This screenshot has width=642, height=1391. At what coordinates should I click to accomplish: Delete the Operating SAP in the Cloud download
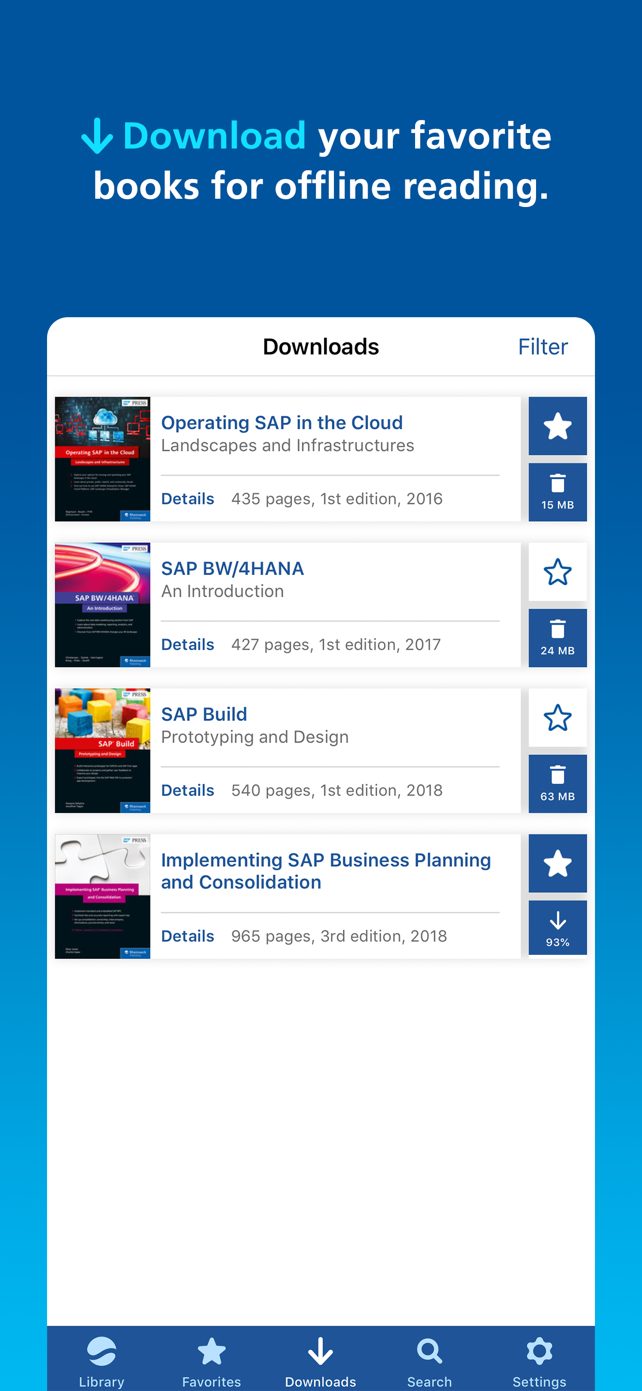(x=557, y=492)
